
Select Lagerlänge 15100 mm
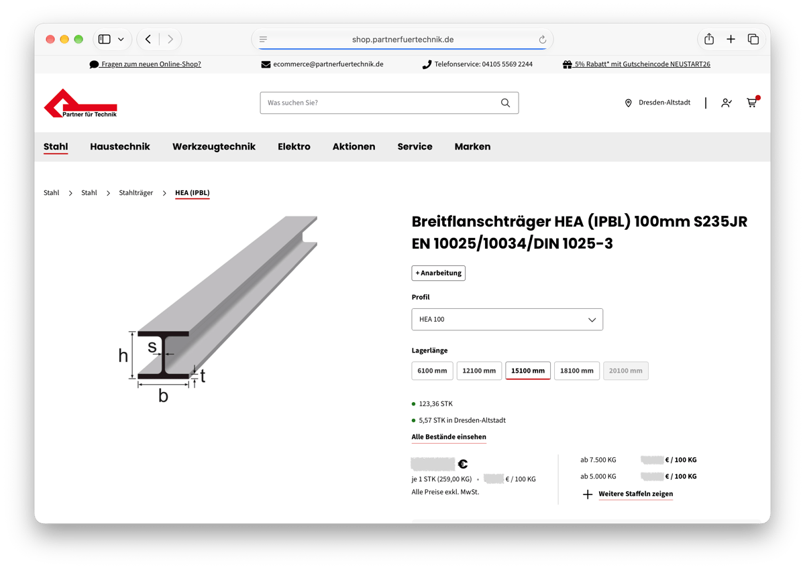[528, 371]
